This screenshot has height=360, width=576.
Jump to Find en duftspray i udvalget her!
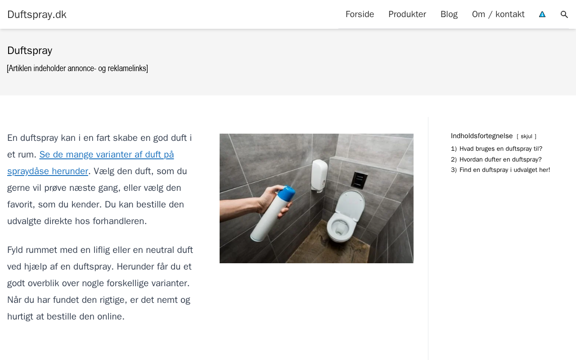tap(504, 170)
